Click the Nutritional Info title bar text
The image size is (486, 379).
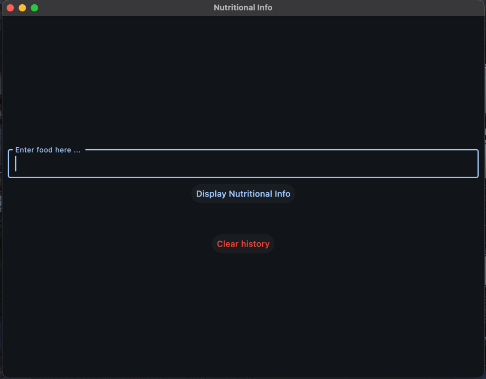click(243, 8)
